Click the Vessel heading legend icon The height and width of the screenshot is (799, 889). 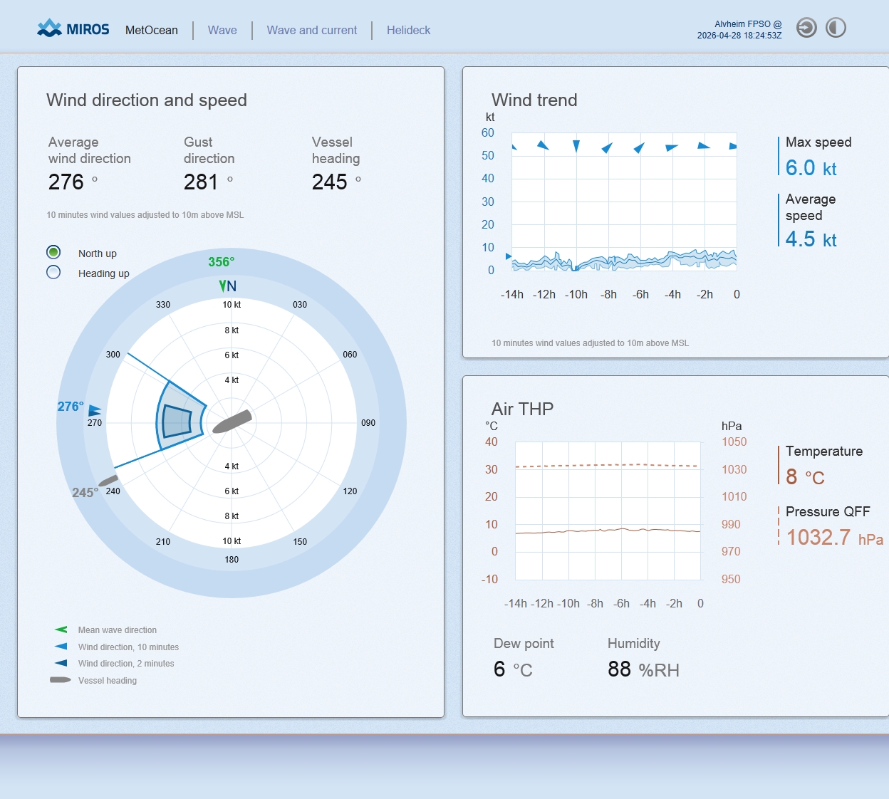pos(61,680)
